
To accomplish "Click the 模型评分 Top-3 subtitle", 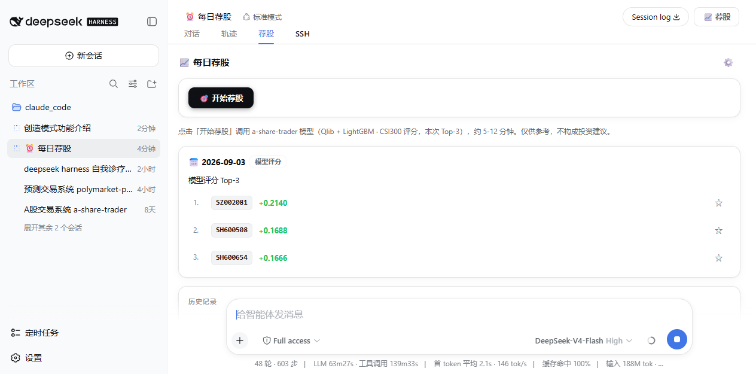I will pos(214,180).
